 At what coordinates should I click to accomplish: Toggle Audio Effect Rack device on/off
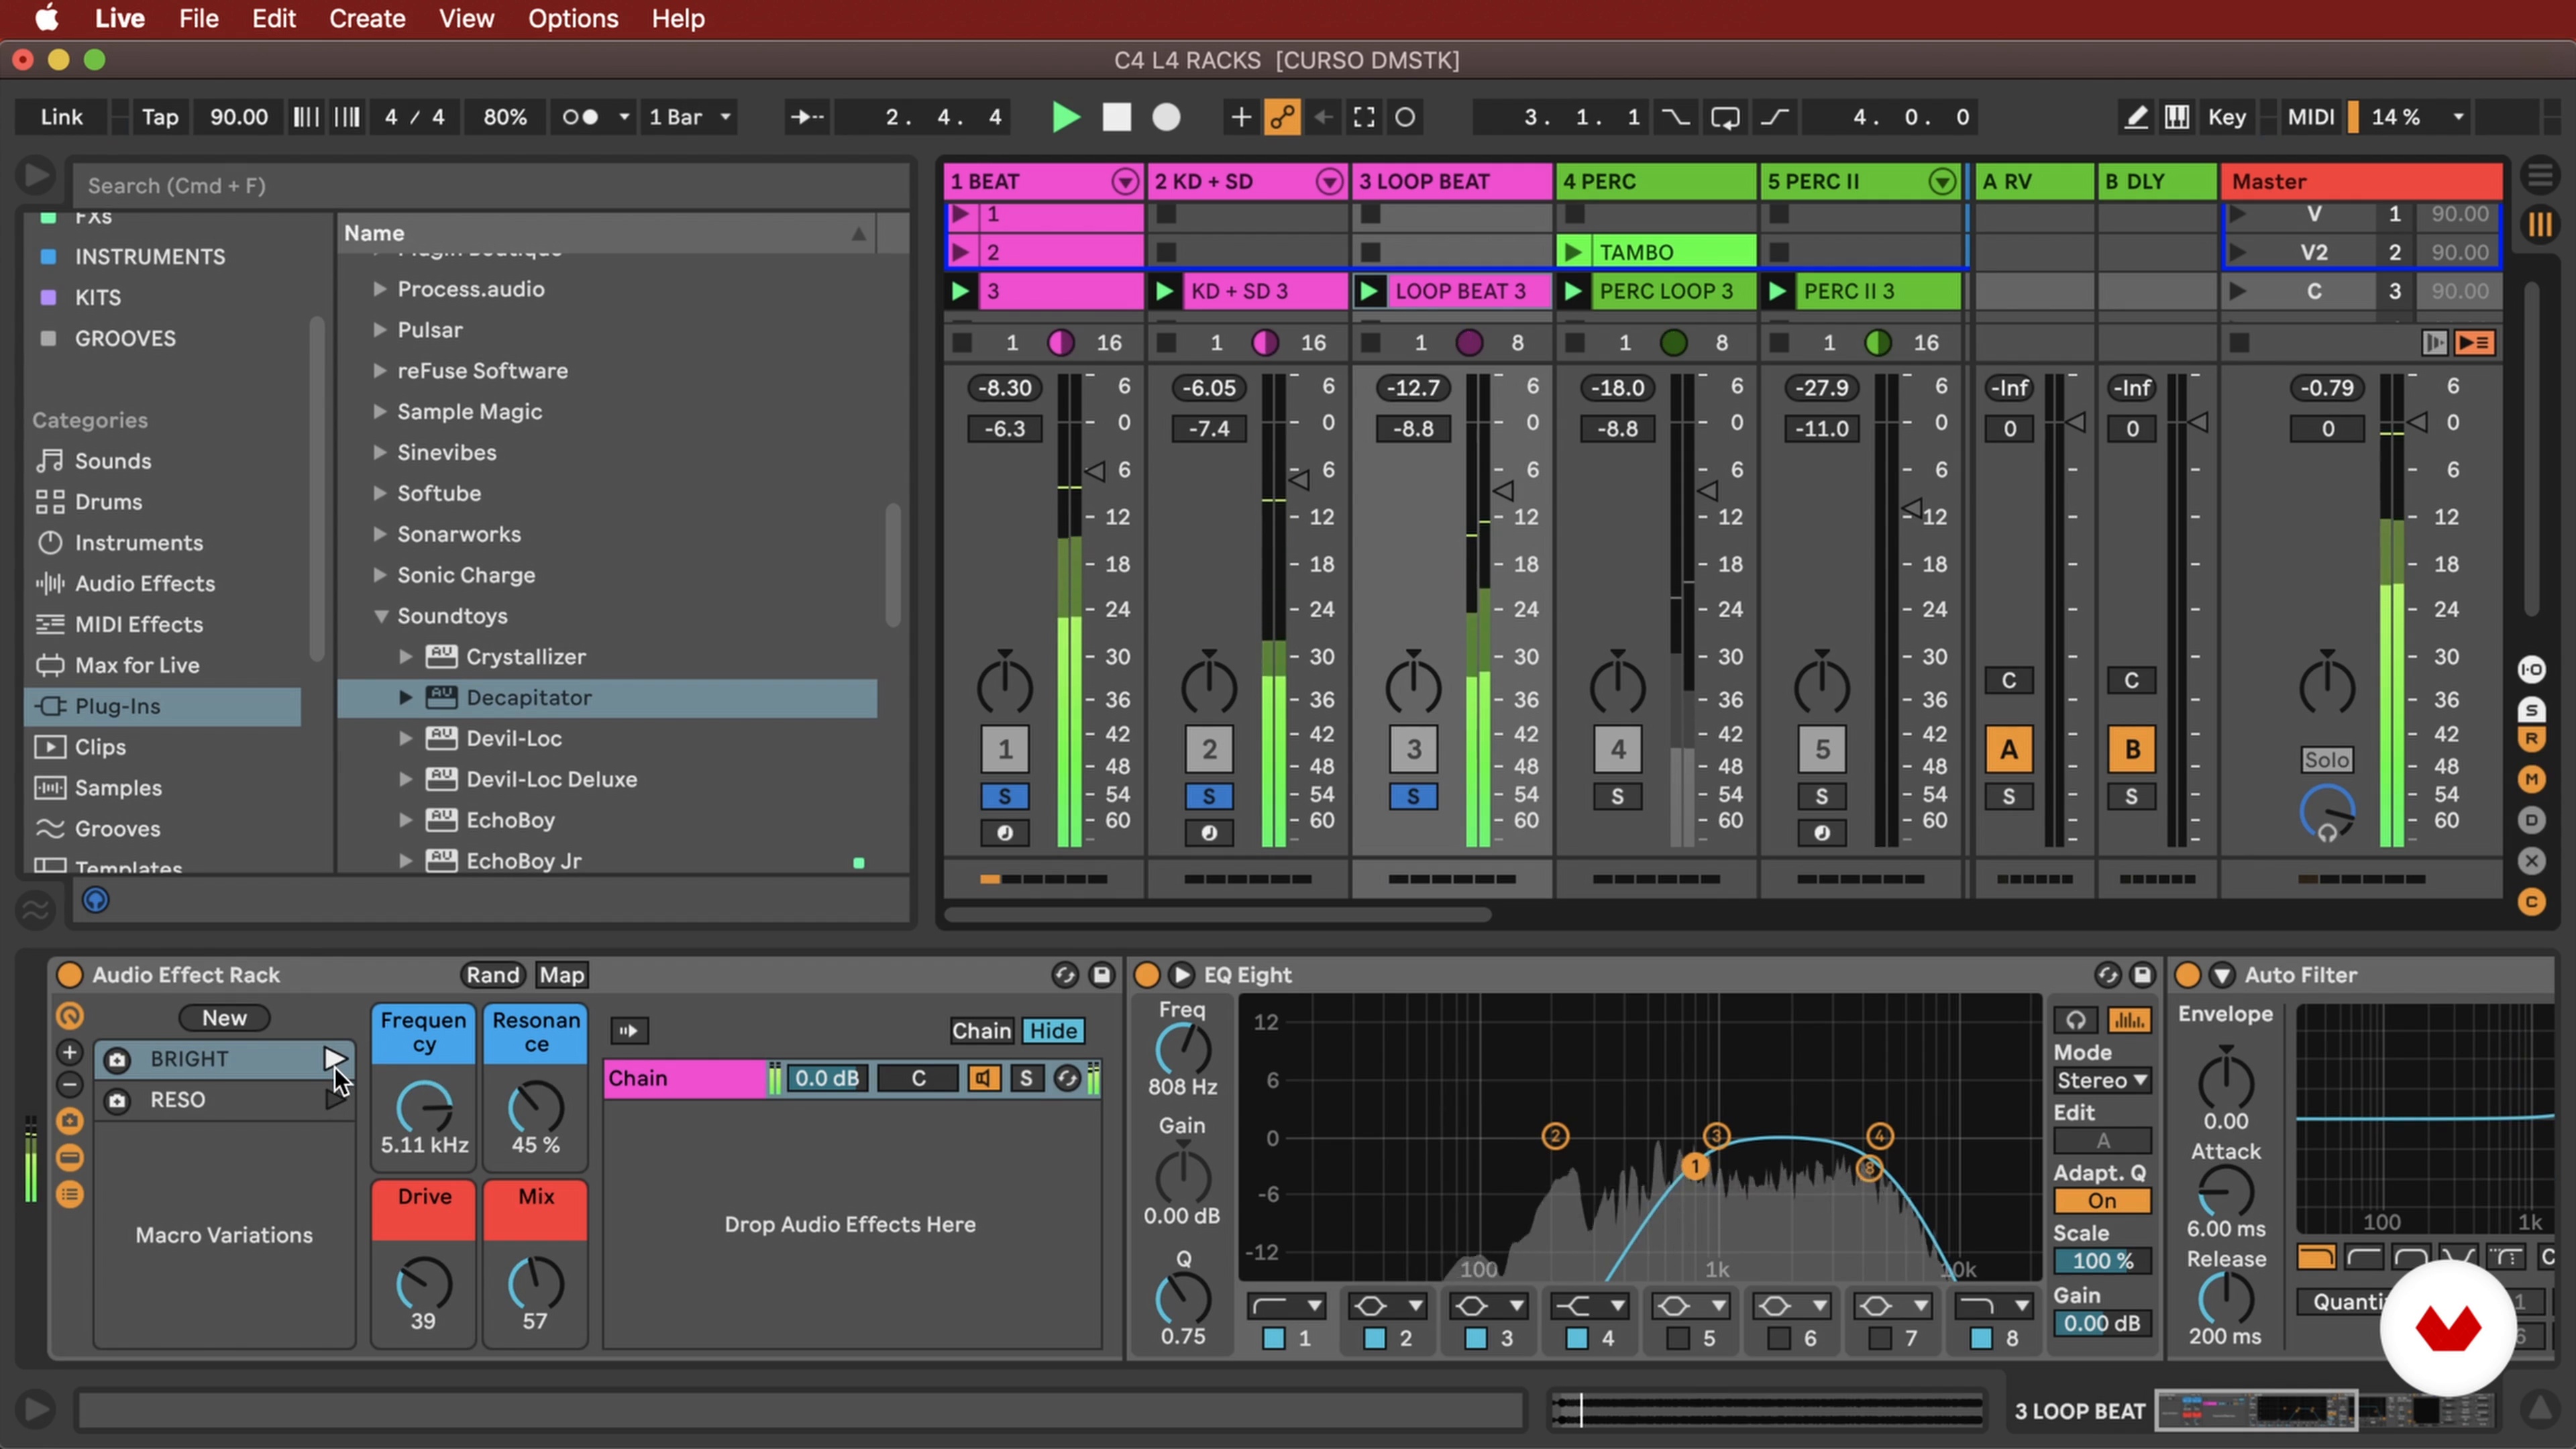click(x=69, y=975)
